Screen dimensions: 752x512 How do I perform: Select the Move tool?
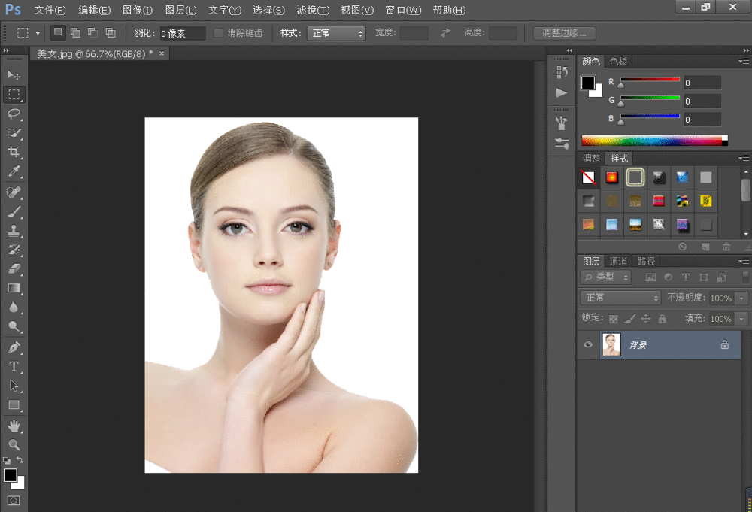click(14, 75)
